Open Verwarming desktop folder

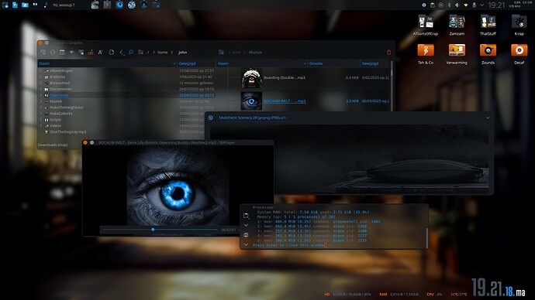(x=457, y=54)
